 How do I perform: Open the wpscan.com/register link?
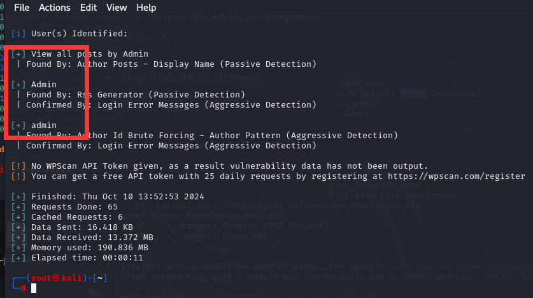457,176
